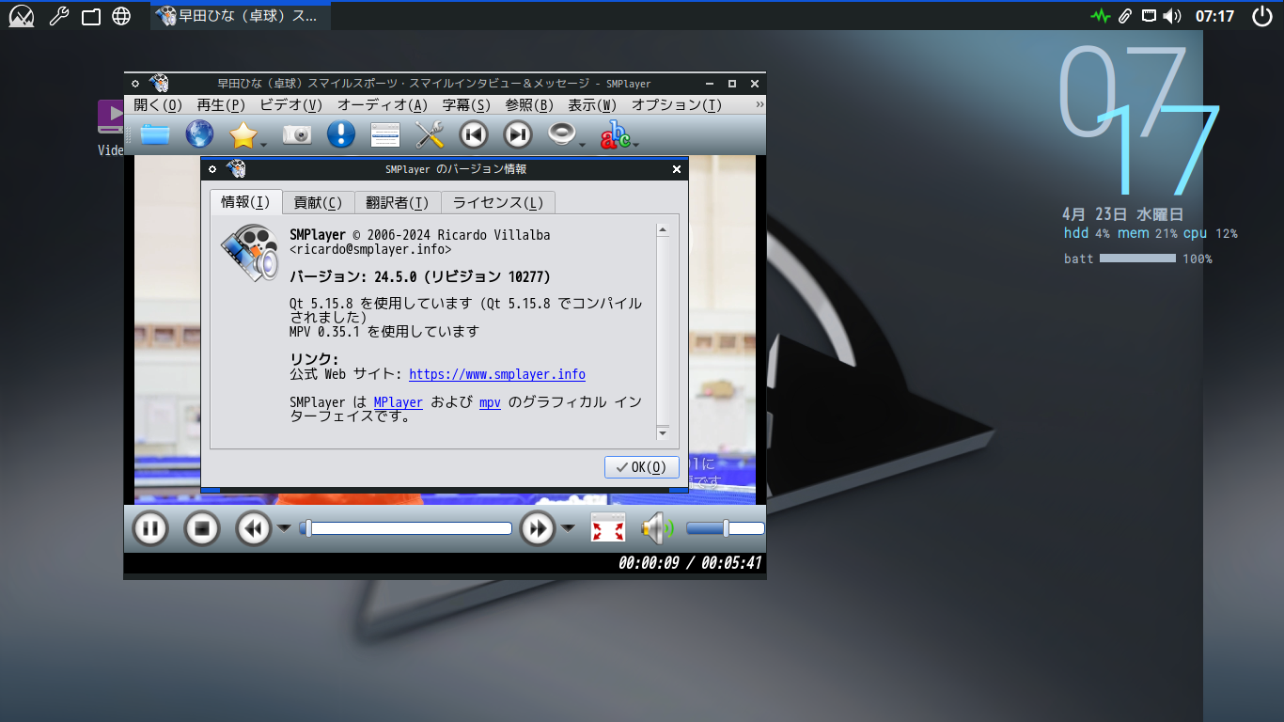The image size is (1284, 722).
Task: Jump to previous item in playlist
Action: [x=474, y=134]
